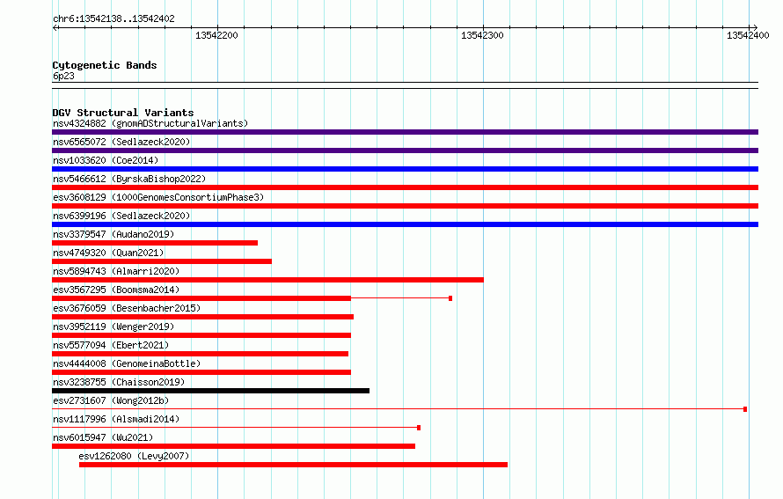
Task: Click nsv6399196 (Sedlazeck2020) label
Action: coord(121,216)
